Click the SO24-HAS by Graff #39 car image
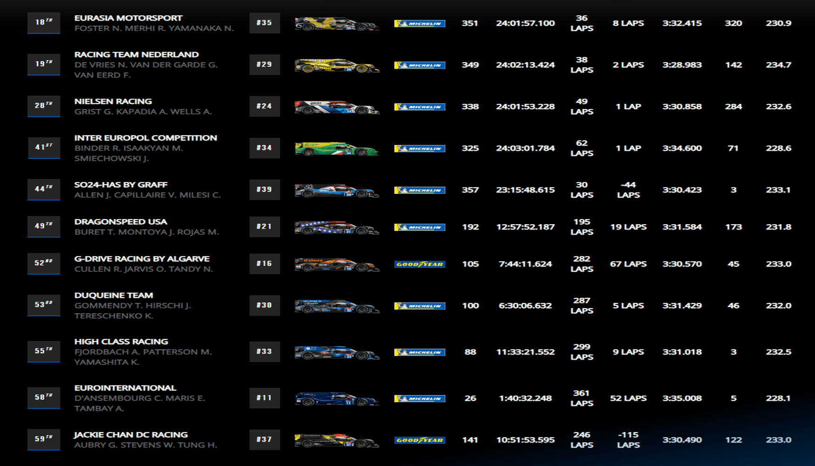The image size is (815, 466). pos(337,190)
